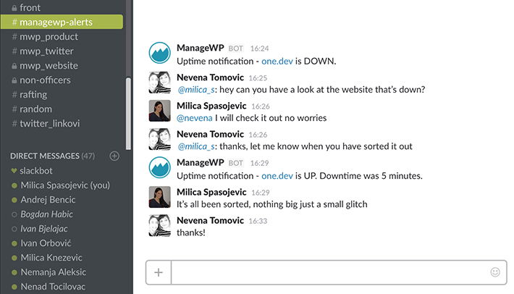Open the one.dev link in DOWN notification

tap(277, 61)
